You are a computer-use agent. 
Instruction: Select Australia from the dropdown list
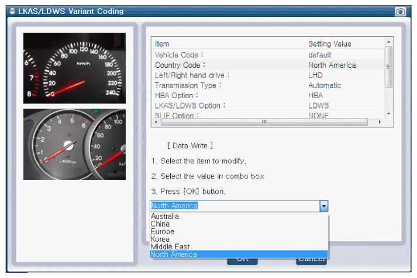tap(165, 217)
